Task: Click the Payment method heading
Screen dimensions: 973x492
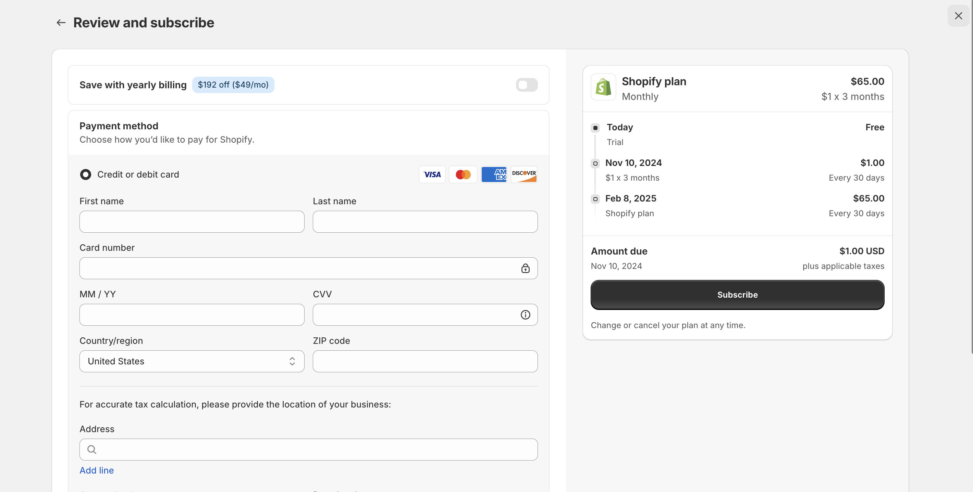Action: (119, 126)
